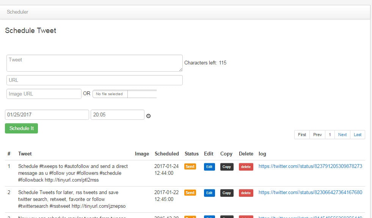Viewport: 372px width, 218px height.
Task: Go to Next page in pagination
Action: point(342,135)
